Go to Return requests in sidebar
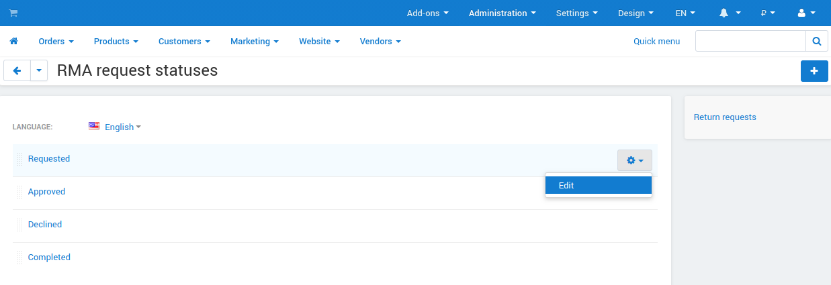The width and height of the screenshot is (831, 285). pos(725,117)
